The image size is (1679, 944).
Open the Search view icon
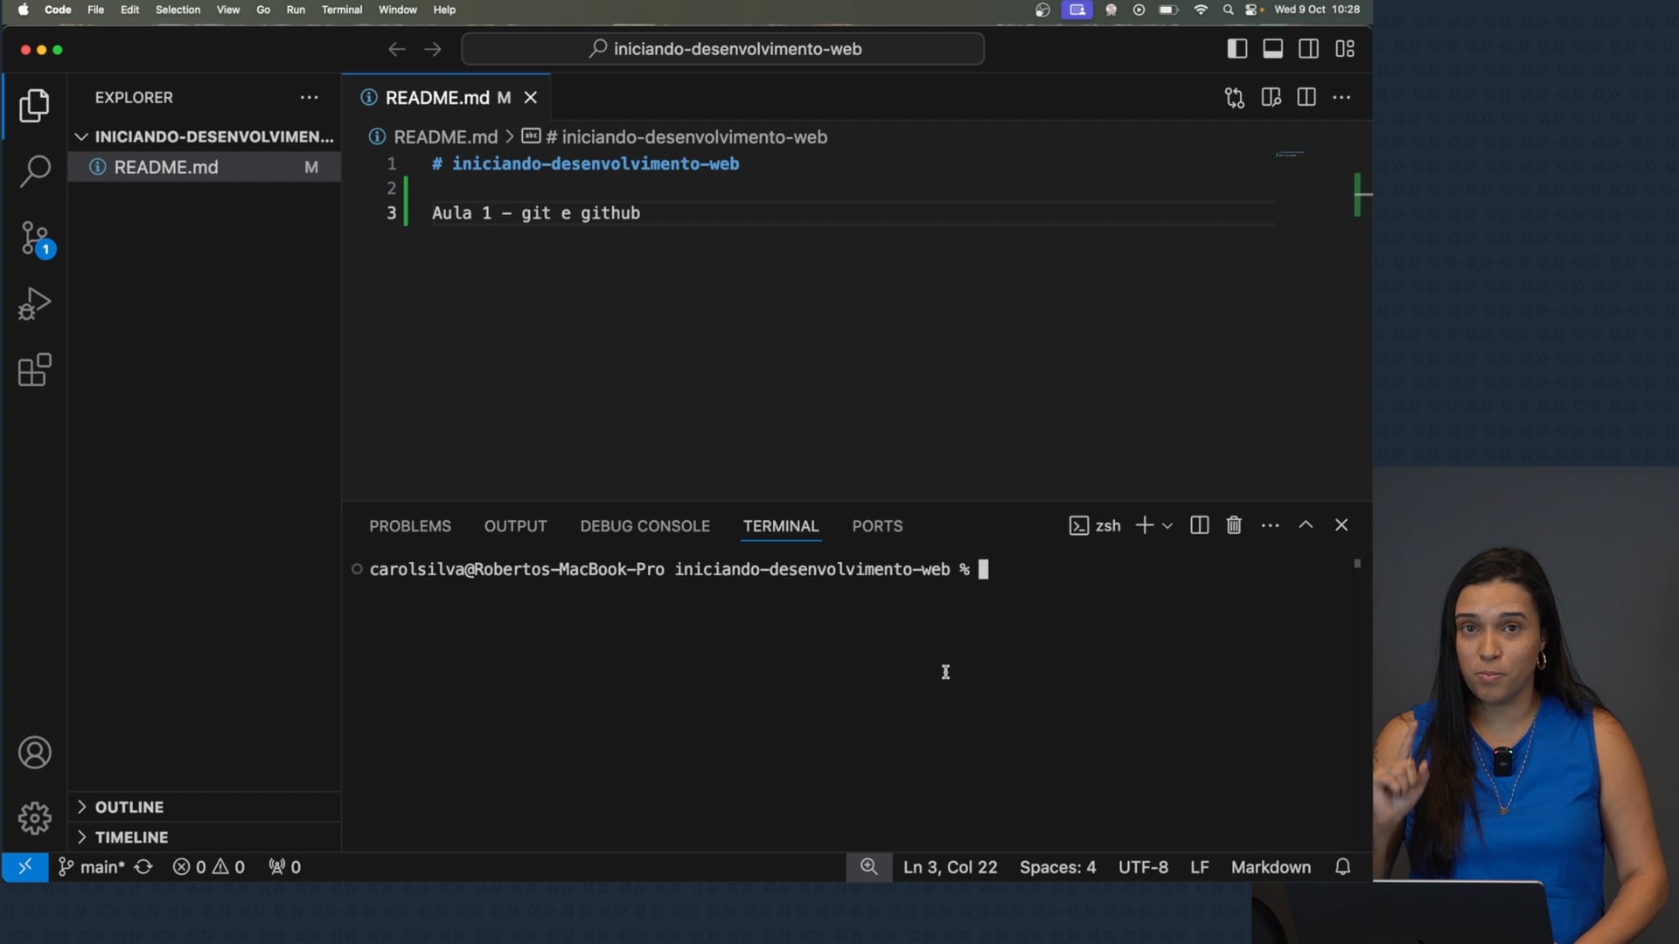[35, 171]
